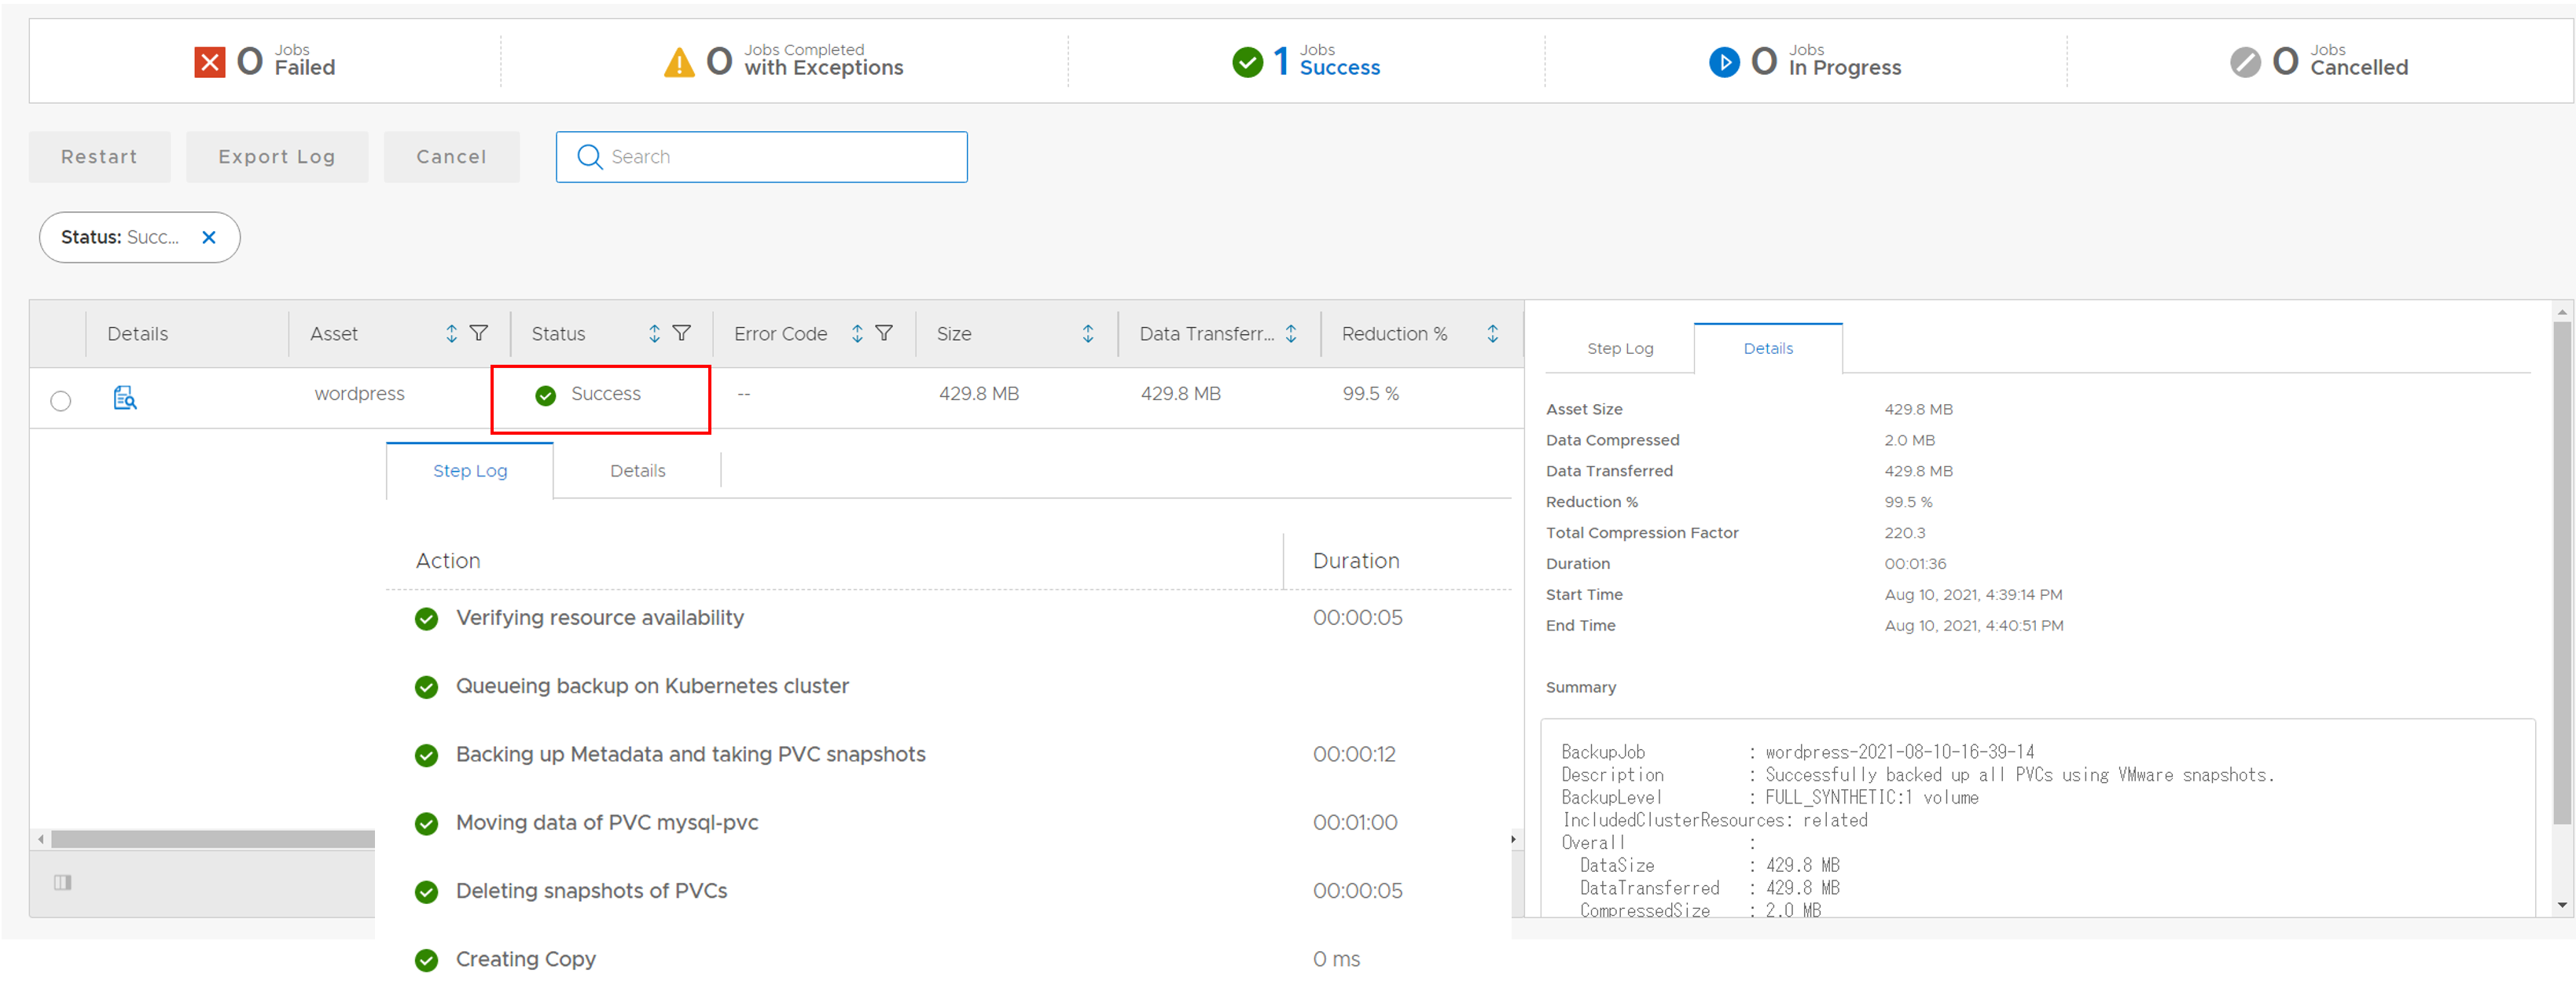Click the Start Time value in Details
The width and height of the screenshot is (2576, 996).
[1973, 595]
